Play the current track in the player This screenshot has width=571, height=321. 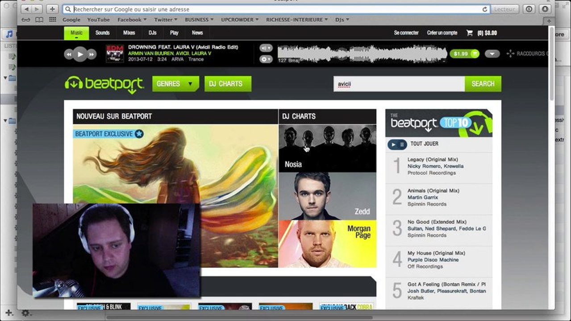click(80, 54)
